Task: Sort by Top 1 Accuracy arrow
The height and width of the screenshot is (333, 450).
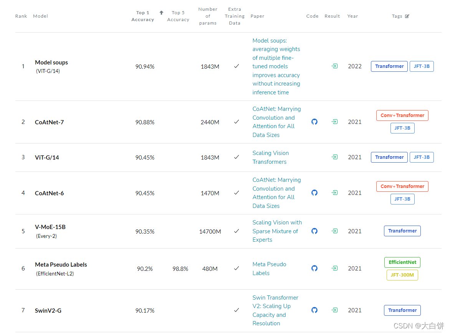Action: point(162,13)
